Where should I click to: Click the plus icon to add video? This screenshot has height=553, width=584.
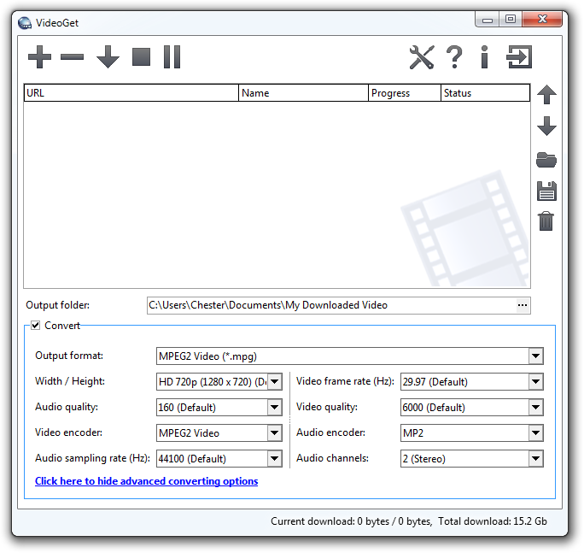(x=39, y=57)
